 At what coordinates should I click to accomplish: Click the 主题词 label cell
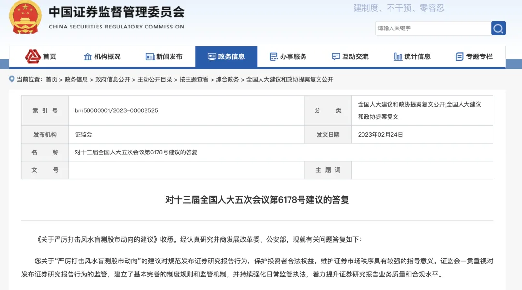328,170
